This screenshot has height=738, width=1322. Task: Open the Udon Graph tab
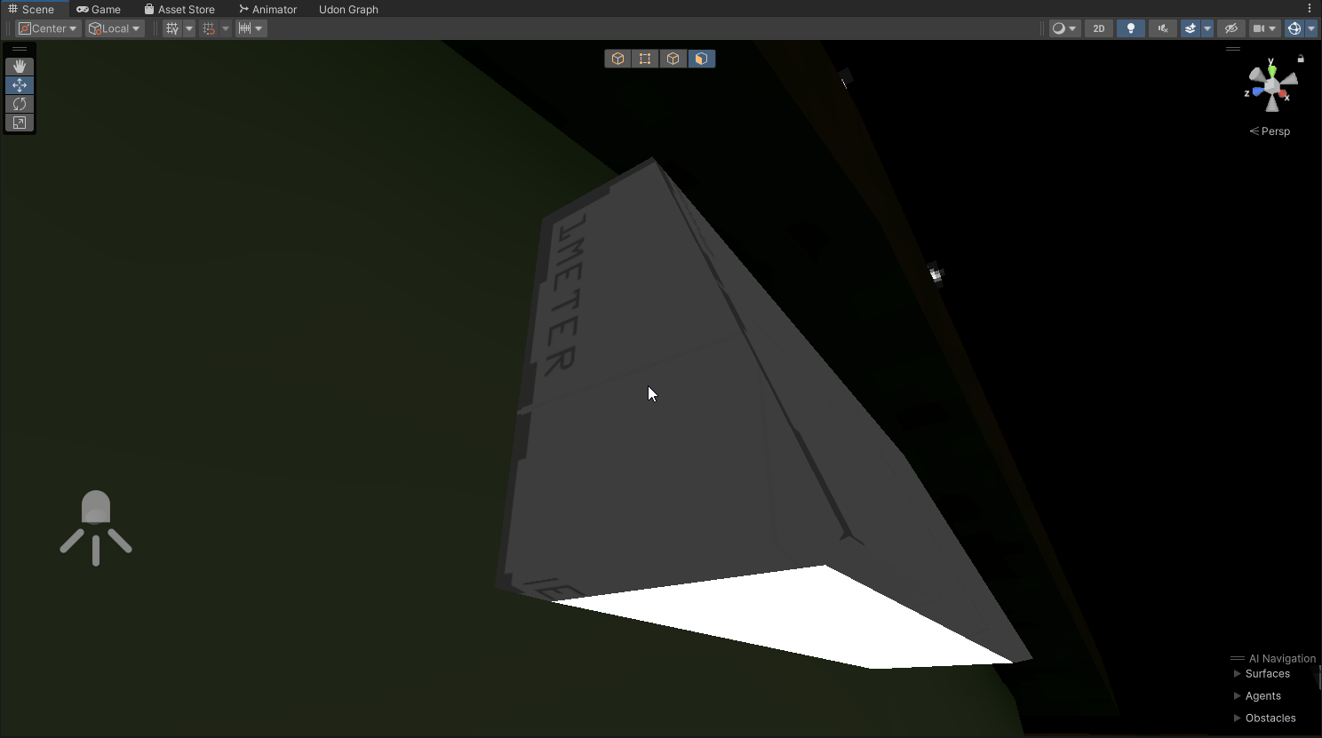click(348, 9)
